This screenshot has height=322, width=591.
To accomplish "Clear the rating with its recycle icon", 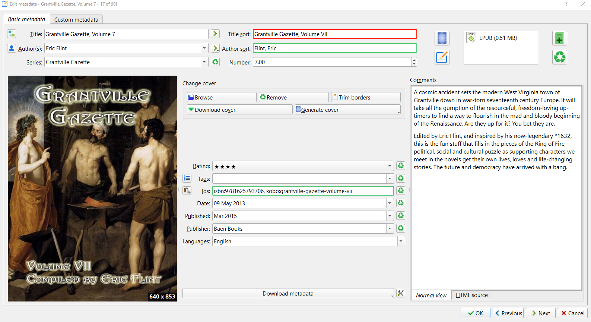I will (401, 166).
